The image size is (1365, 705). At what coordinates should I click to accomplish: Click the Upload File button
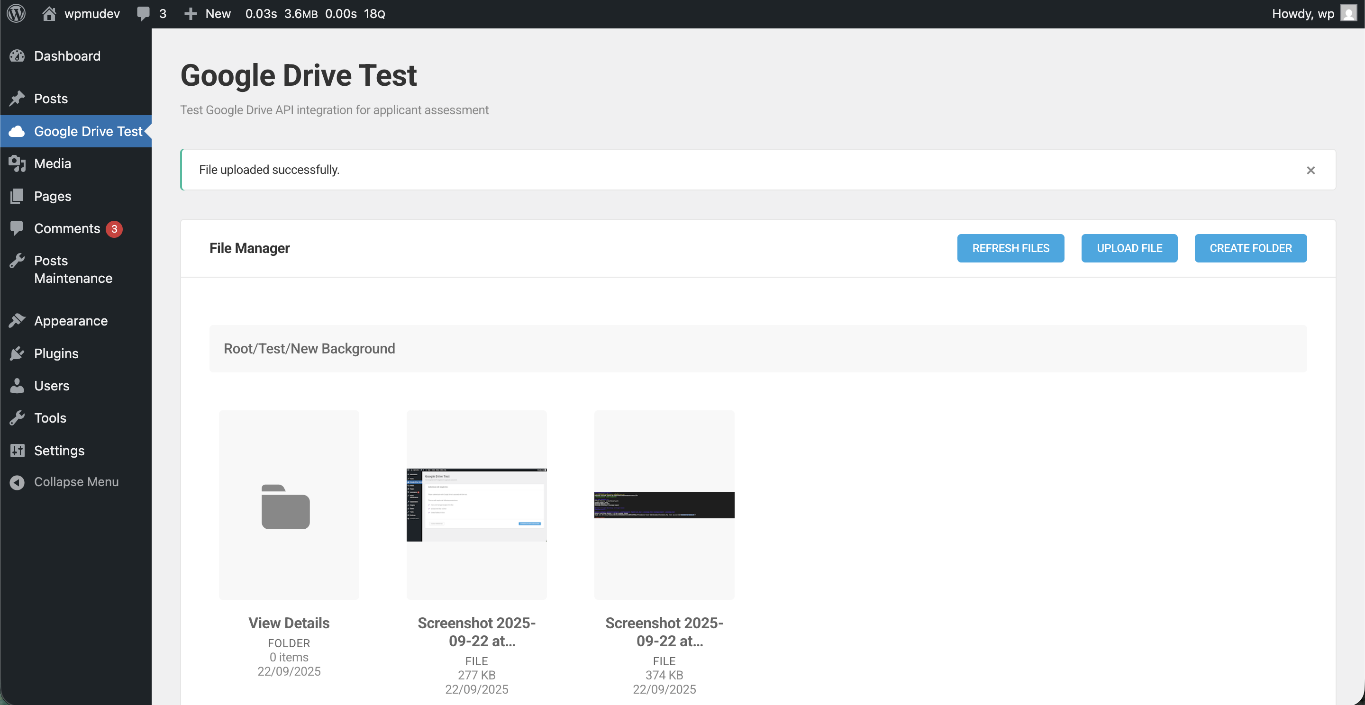(x=1129, y=248)
